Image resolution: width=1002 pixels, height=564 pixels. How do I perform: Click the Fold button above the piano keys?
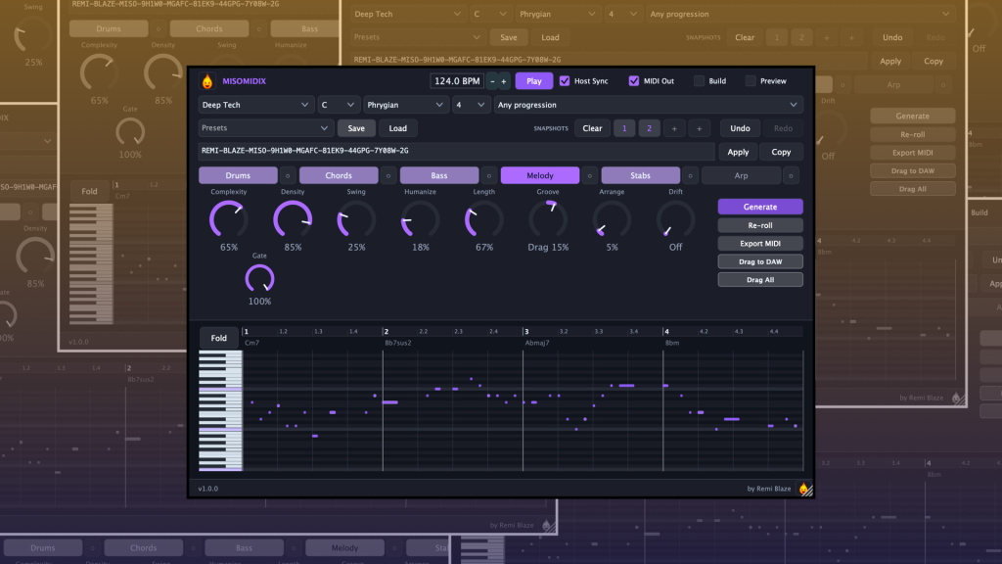[x=219, y=338]
